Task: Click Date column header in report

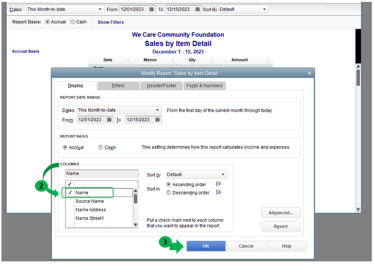Action: coord(108,60)
